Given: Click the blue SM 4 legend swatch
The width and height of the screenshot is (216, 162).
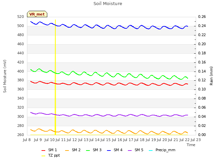Looking at the screenshot, I should tap(109, 151).
